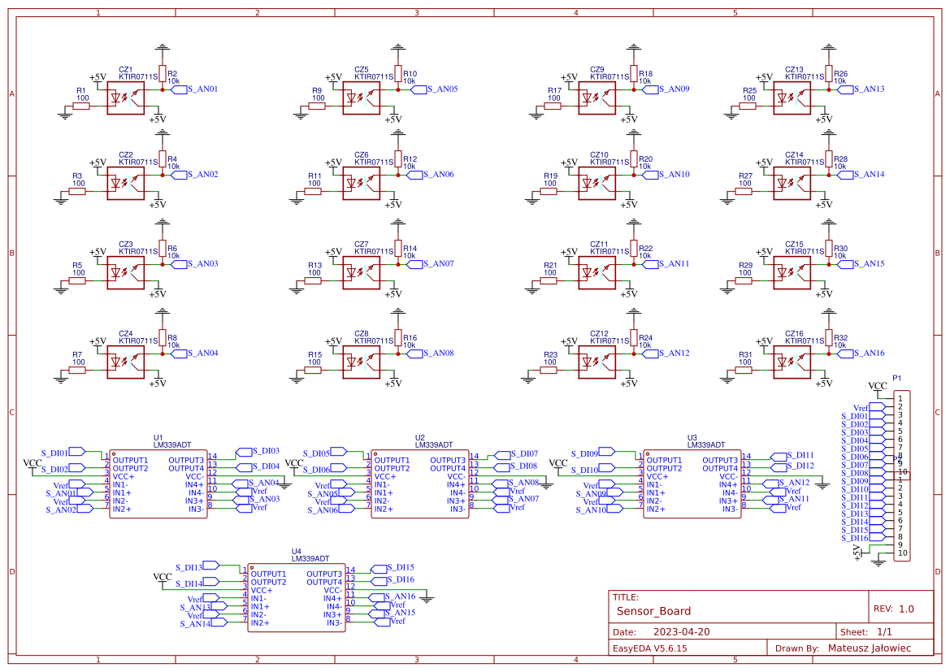Click the CZ12 optocoupler symbol
This screenshot has width=950, height=672.
596,361
